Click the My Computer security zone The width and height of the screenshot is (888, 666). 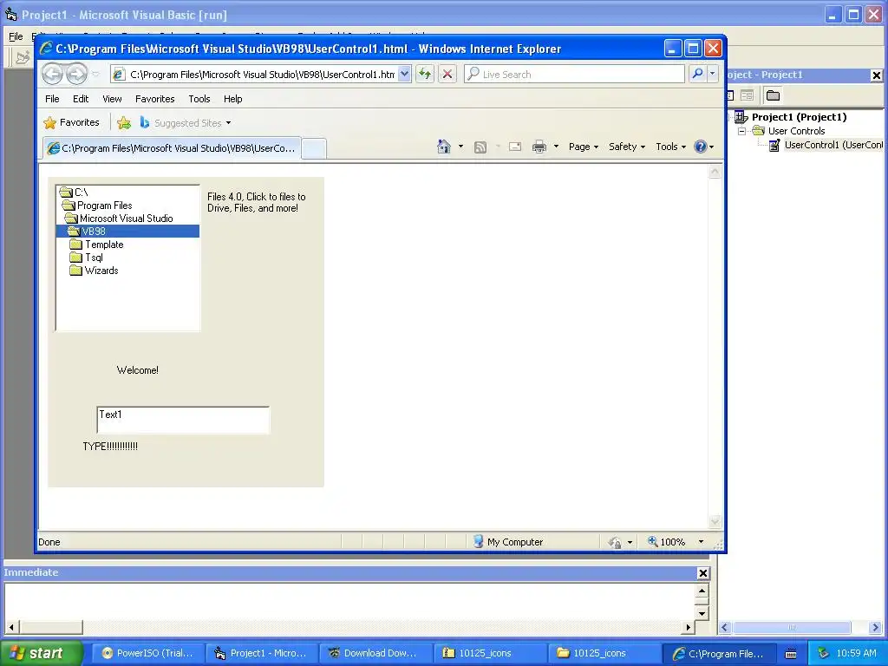coord(508,542)
